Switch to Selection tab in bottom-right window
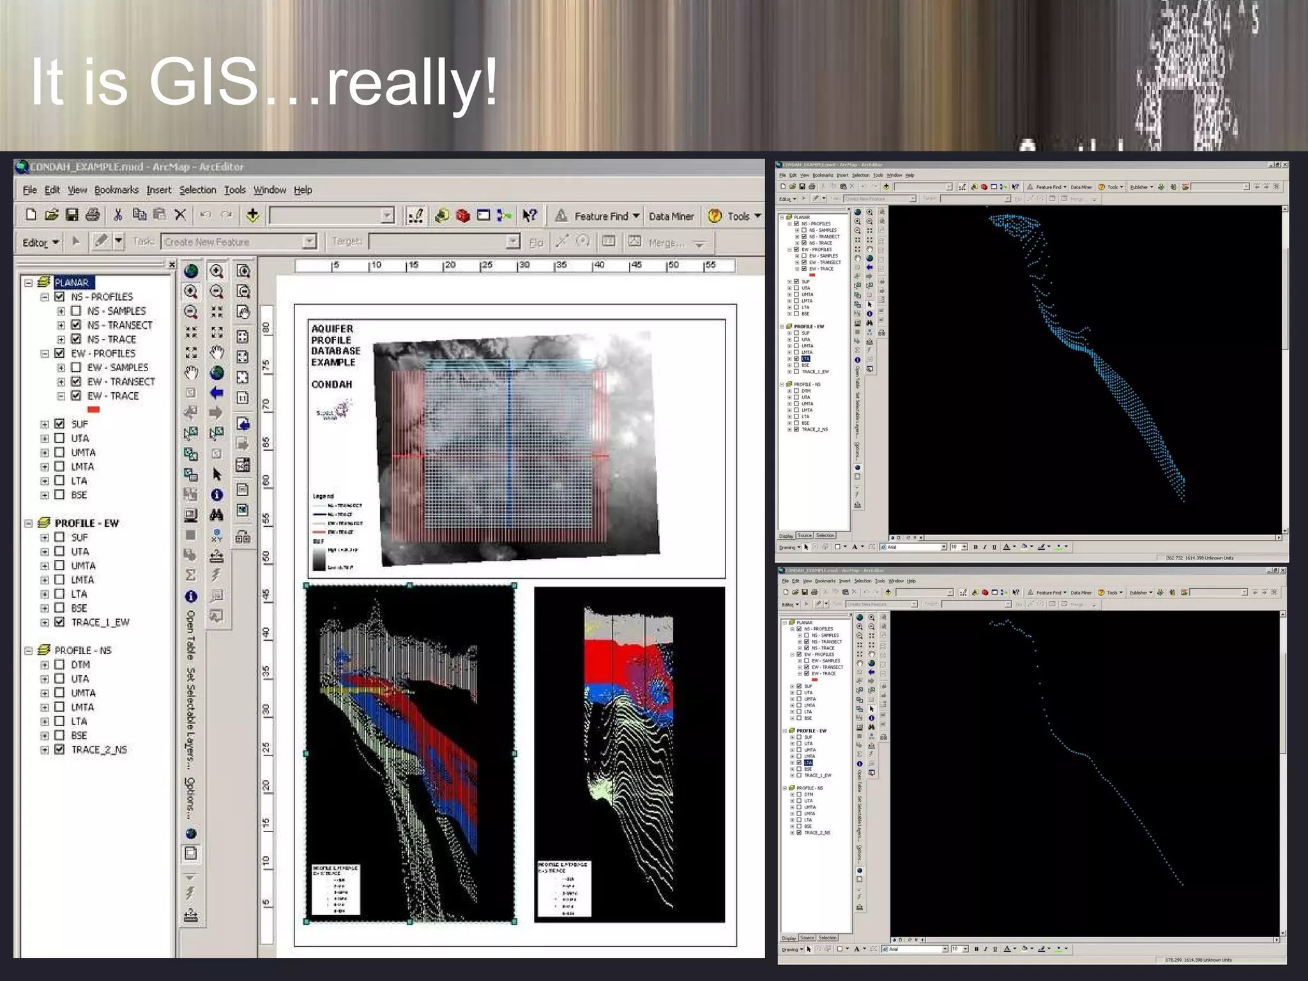This screenshot has height=981, width=1308. coord(827,938)
